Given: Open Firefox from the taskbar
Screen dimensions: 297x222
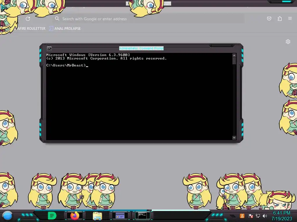Looking at the screenshot, I should 75,215.
